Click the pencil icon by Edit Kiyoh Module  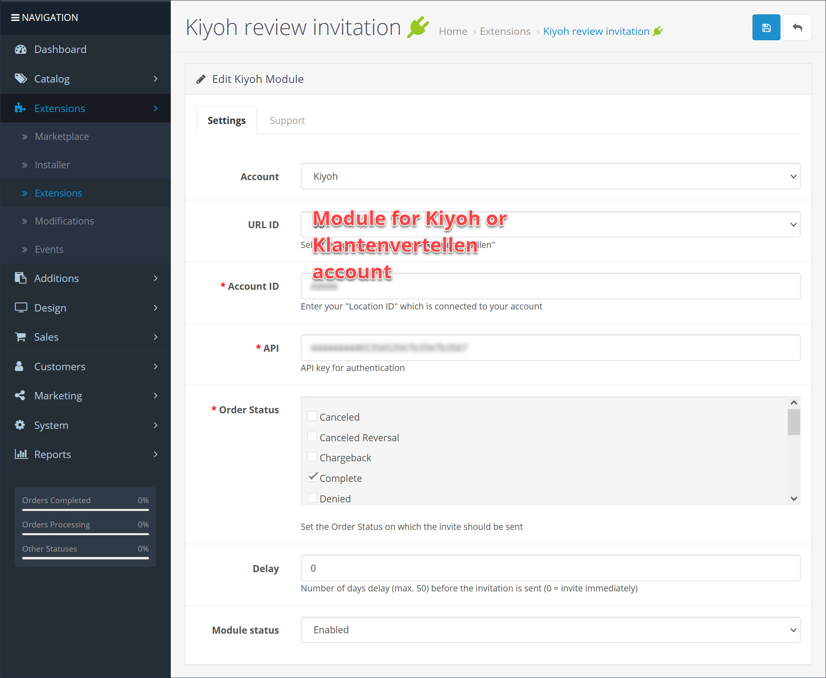pyautogui.click(x=201, y=79)
